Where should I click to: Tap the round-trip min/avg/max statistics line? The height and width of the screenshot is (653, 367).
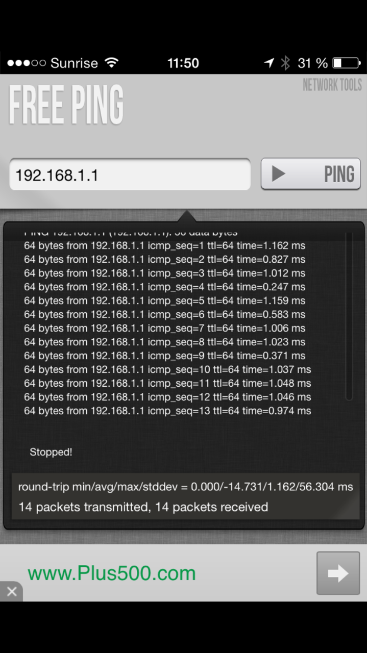(x=185, y=487)
